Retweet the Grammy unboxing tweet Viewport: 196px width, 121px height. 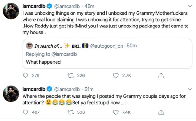(x=71, y=75)
